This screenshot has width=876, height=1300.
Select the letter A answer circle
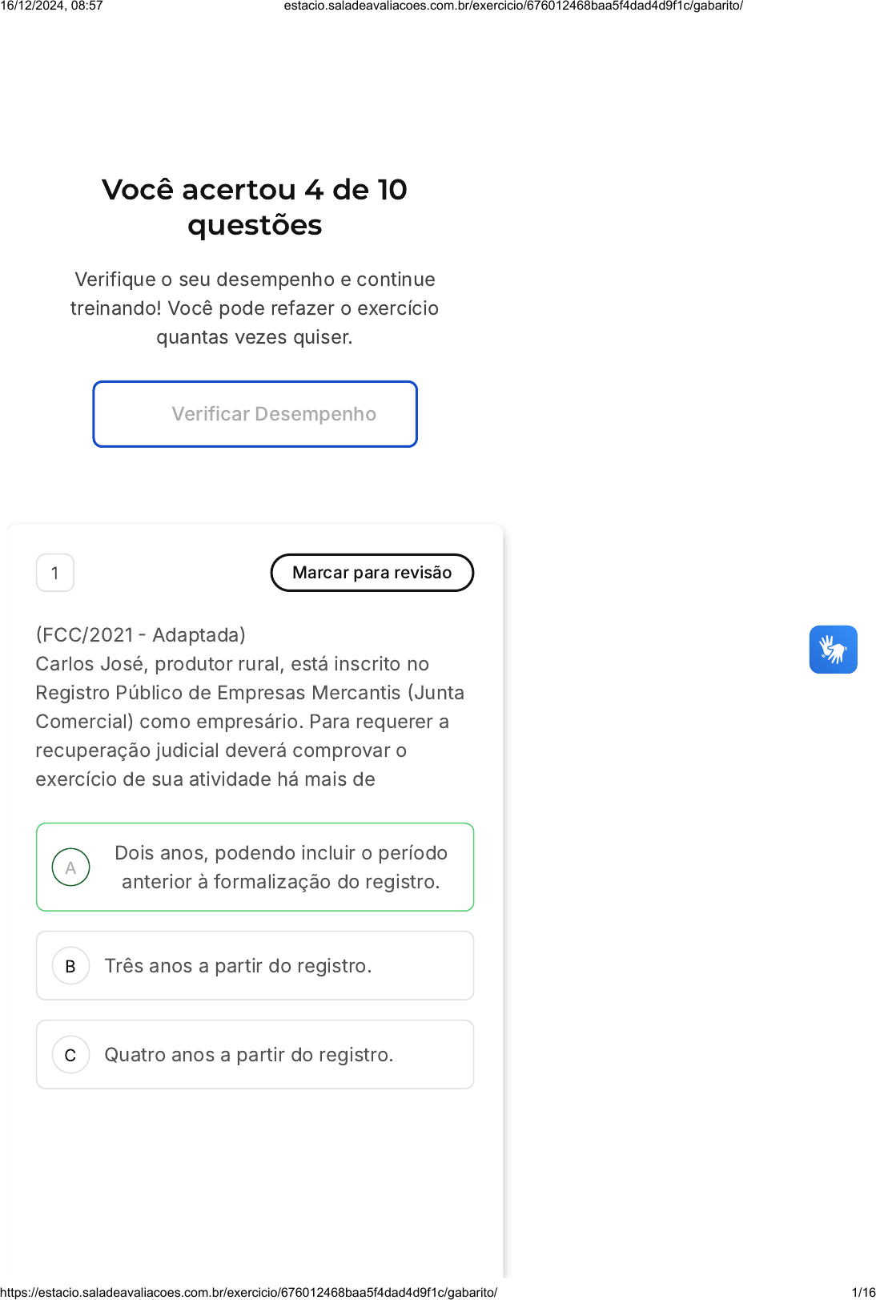70,867
